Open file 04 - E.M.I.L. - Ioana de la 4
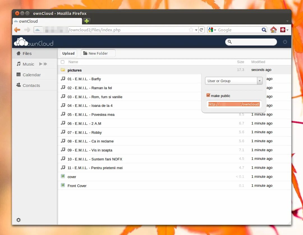Screen dimensions: 303x235 tap(90, 106)
